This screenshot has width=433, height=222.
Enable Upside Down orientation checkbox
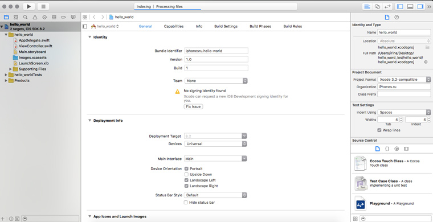coord(186,174)
